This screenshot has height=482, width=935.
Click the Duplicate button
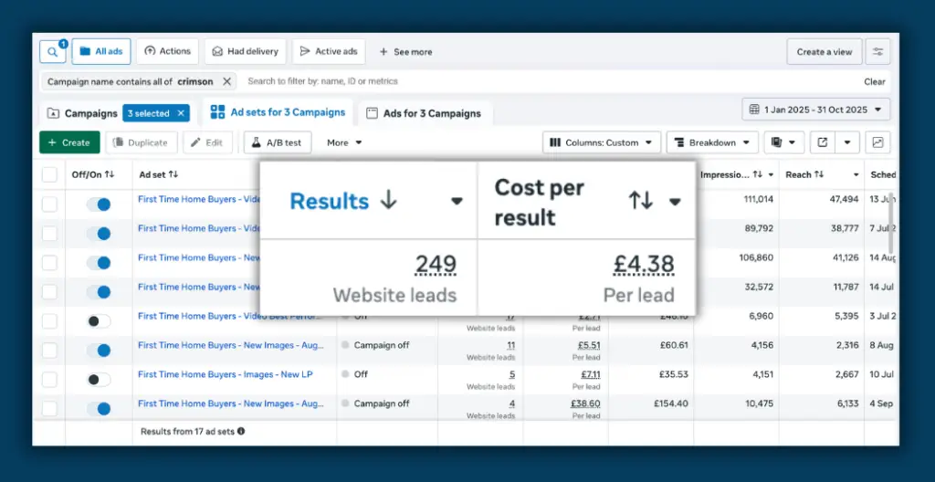tap(142, 142)
